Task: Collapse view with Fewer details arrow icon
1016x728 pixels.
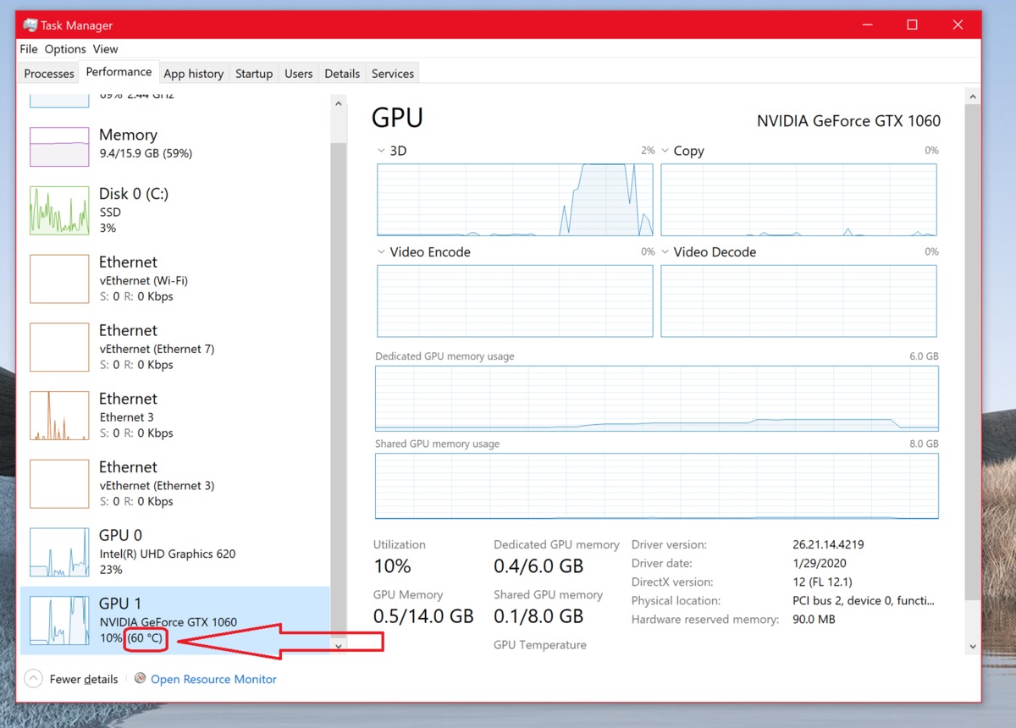Action: [33, 678]
